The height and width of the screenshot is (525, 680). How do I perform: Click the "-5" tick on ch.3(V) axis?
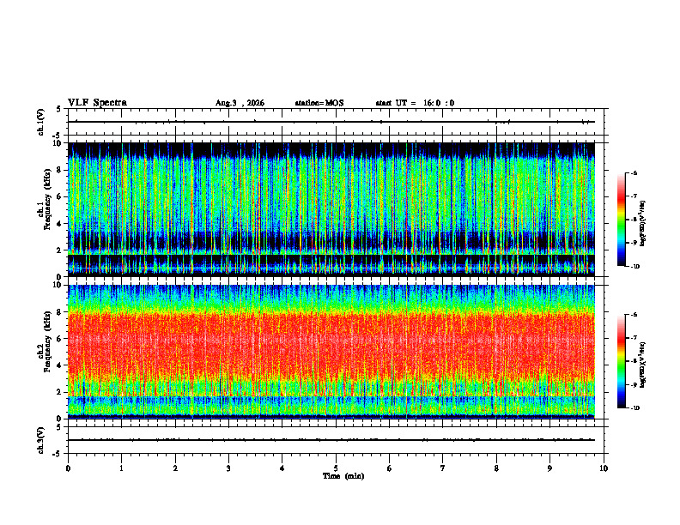(58, 454)
